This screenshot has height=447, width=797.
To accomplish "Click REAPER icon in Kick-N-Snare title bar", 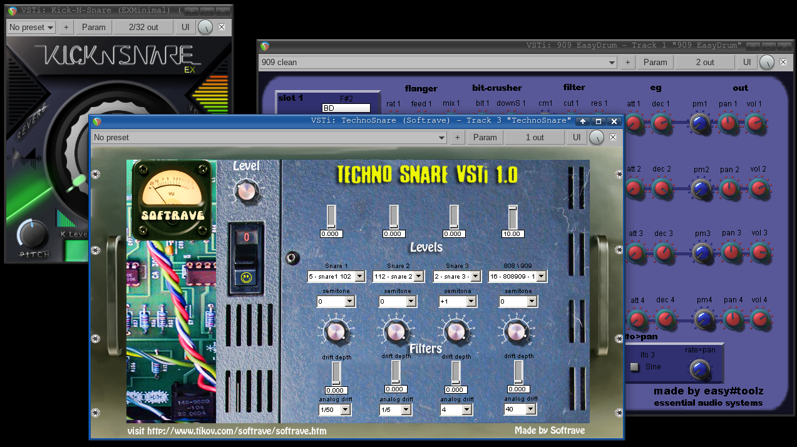I will 12,11.
